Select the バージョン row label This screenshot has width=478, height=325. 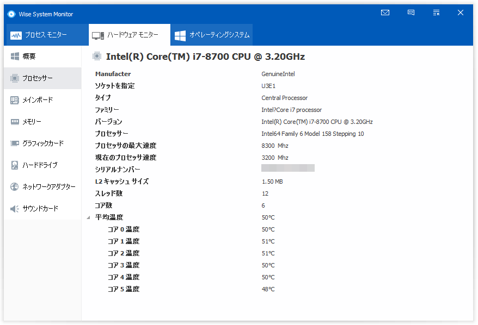click(x=108, y=122)
